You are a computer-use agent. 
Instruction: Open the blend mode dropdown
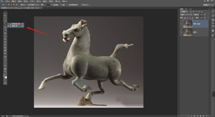pyautogui.click(x=186, y=15)
